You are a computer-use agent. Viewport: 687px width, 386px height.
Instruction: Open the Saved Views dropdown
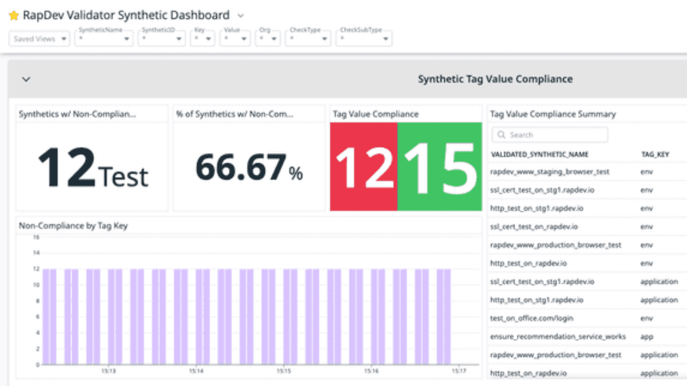coord(39,39)
